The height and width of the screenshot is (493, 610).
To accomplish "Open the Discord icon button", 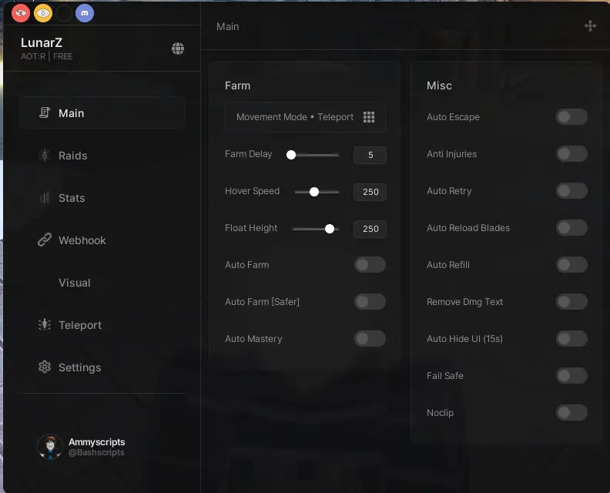I will pyautogui.click(x=85, y=13).
